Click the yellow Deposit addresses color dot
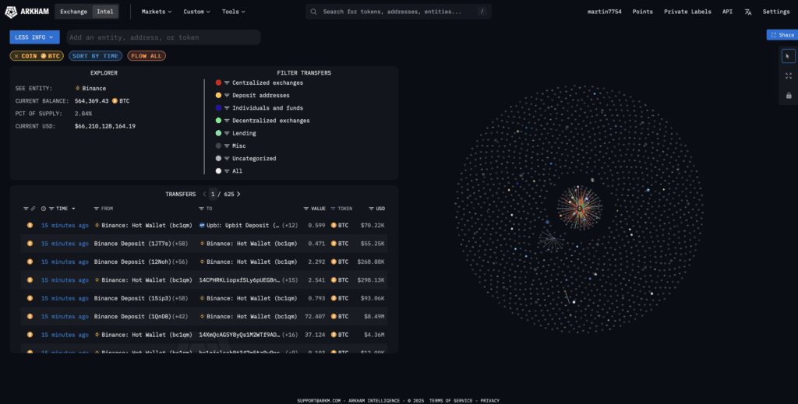798x404 pixels. pyautogui.click(x=218, y=96)
